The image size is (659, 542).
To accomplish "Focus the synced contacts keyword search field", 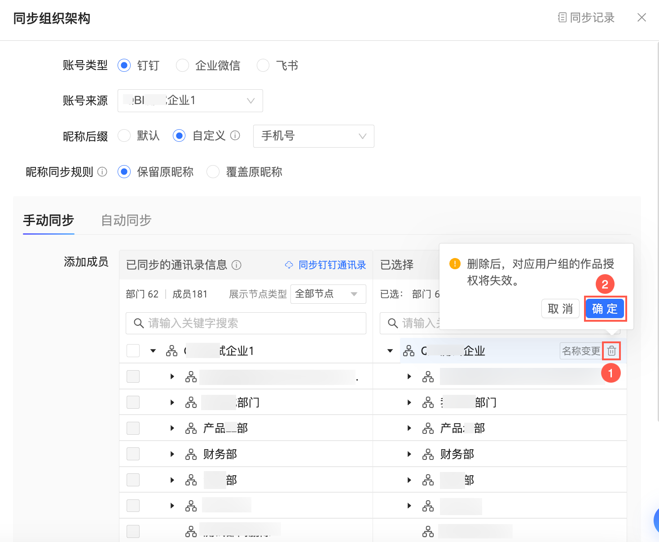I will pos(246,323).
